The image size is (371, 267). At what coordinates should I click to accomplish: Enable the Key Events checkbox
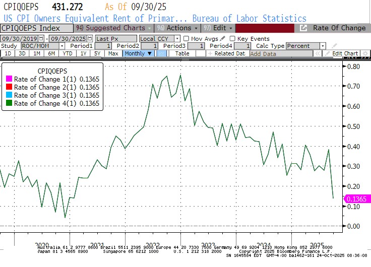[x=232, y=38]
